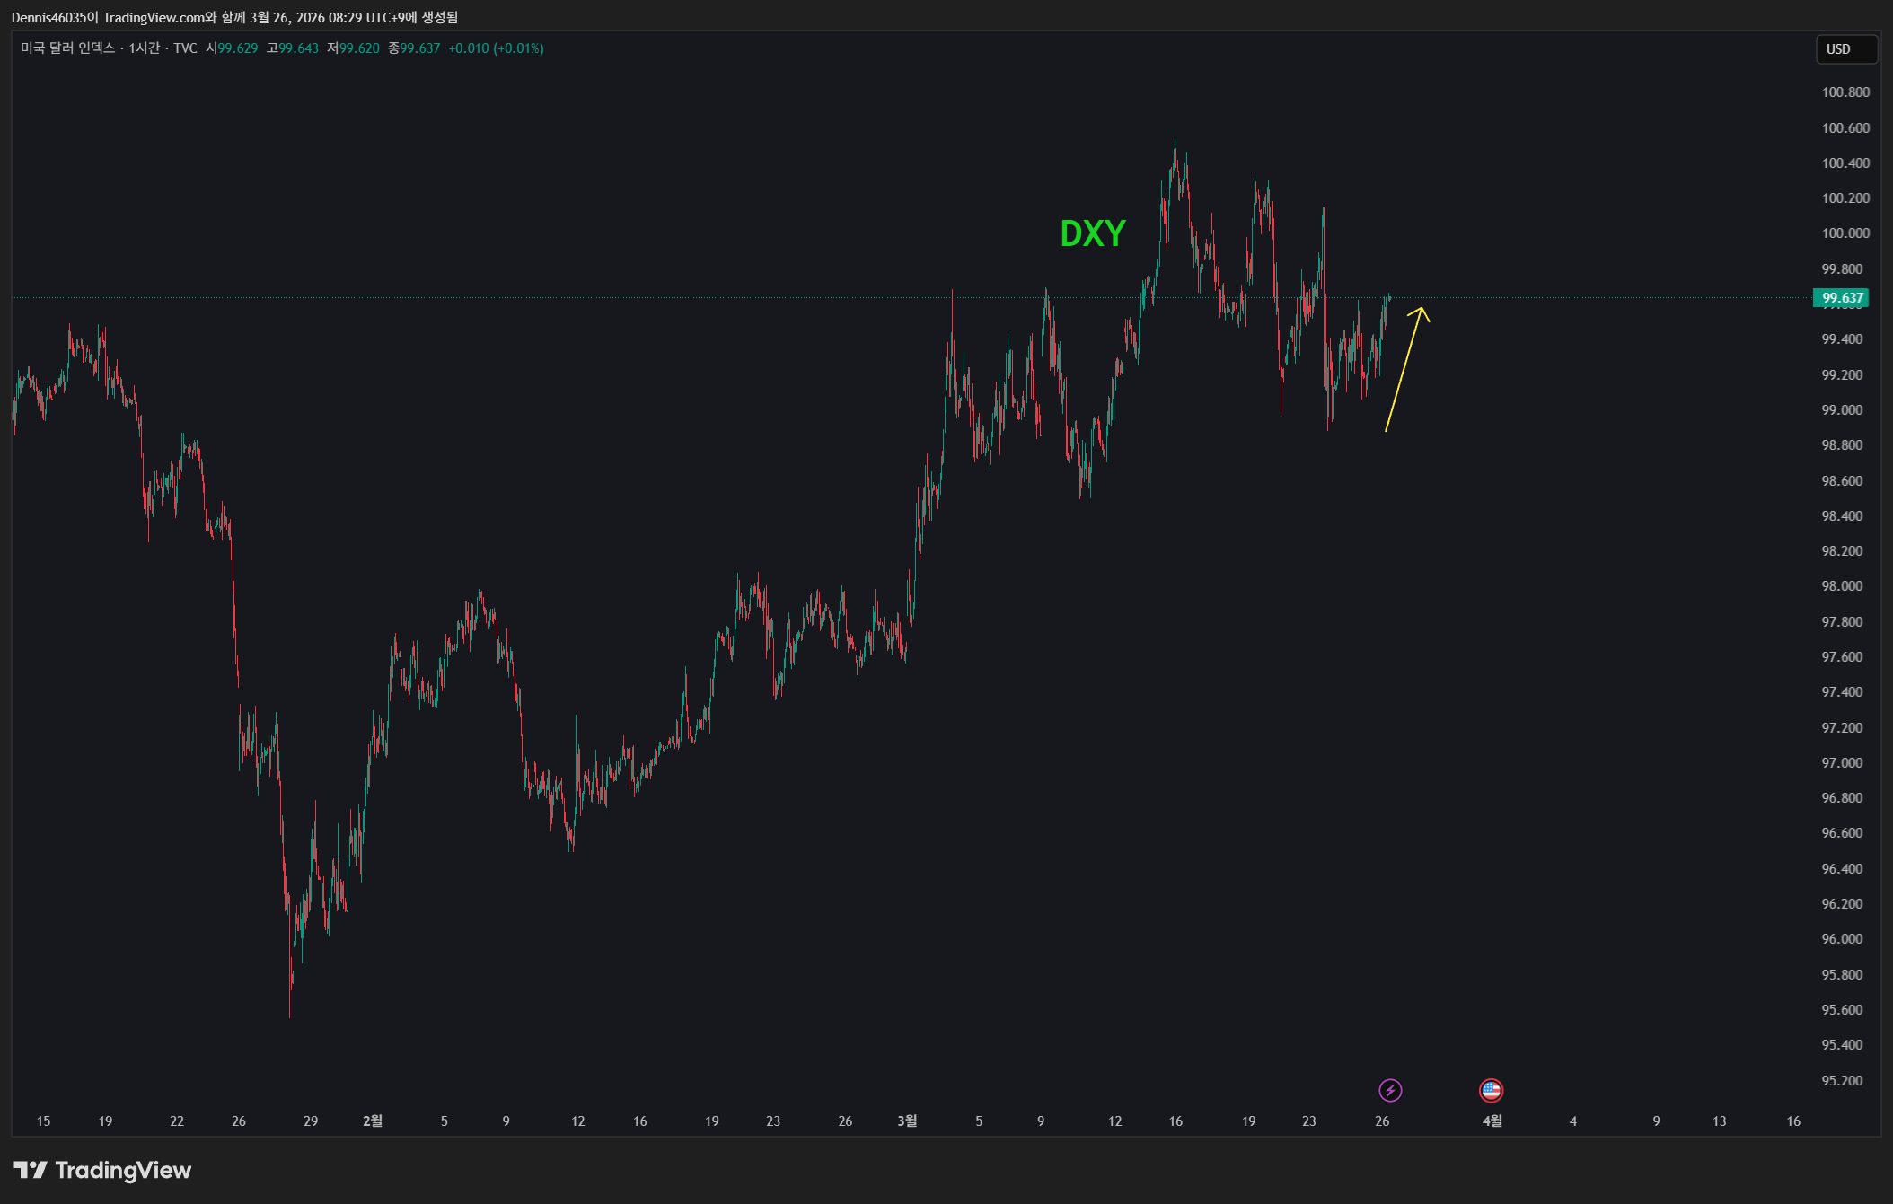Screen dimensions: 1893x1204
Task: Click the purple lightning event icon
Action: point(1390,1090)
